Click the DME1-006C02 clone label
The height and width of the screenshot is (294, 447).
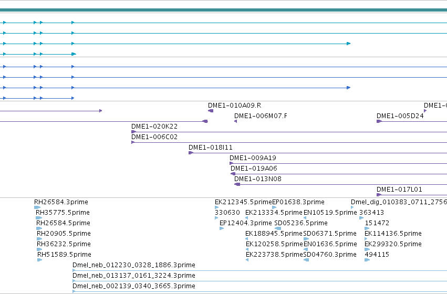tap(154, 137)
